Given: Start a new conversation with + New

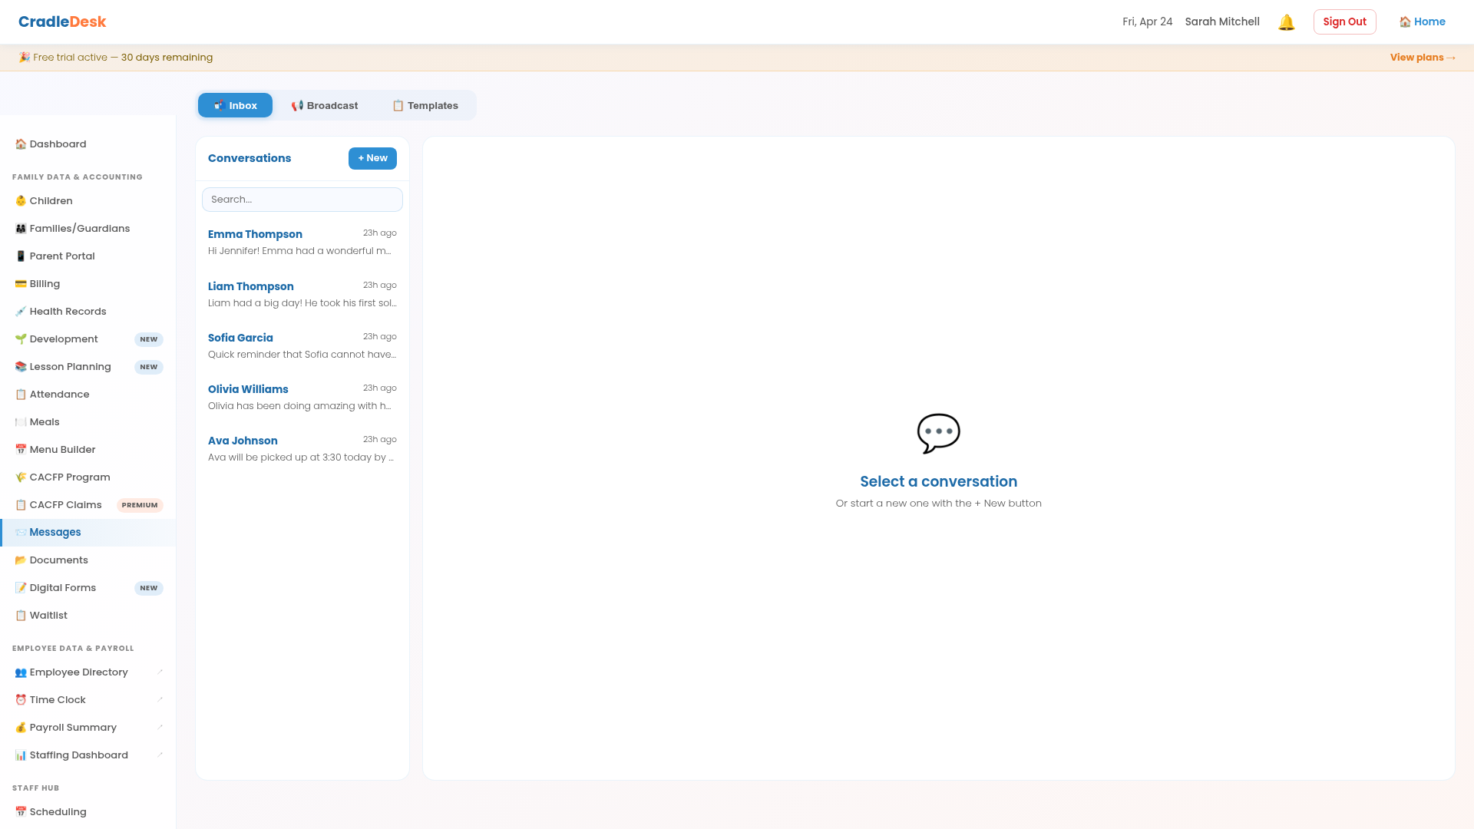Looking at the screenshot, I should click(x=372, y=158).
